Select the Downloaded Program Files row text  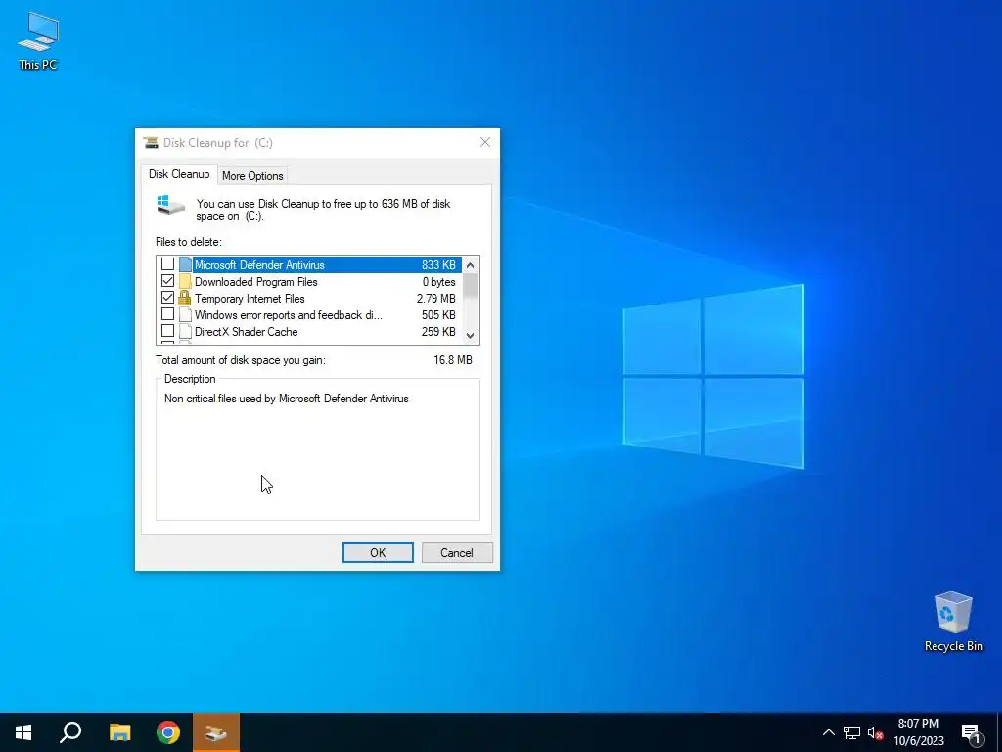[x=255, y=281]
